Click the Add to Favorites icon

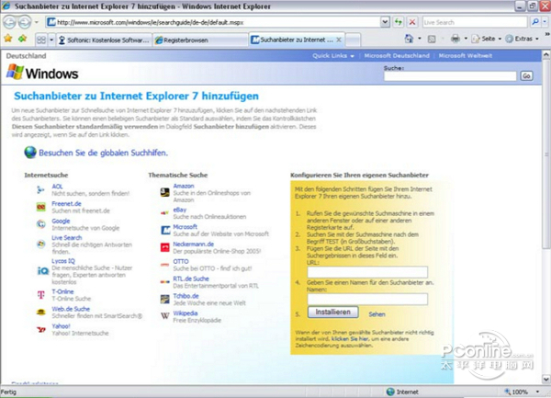[x=23, y=39]
